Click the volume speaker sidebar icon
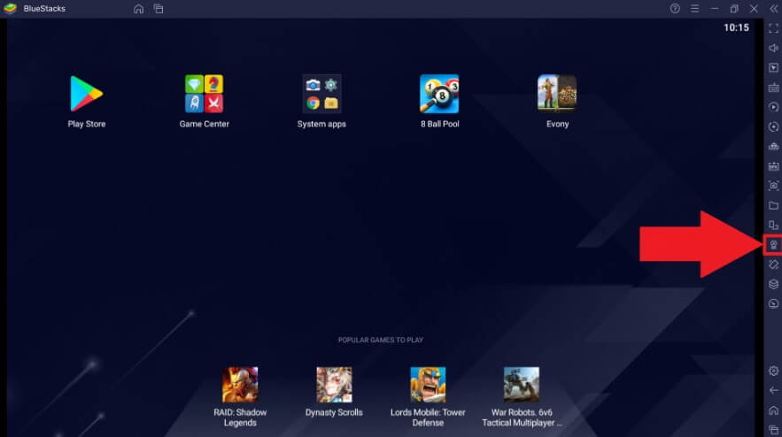This screenshot has width=782, height=437. 773,48
